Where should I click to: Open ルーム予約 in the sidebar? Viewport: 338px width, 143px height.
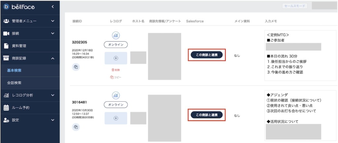[21, 108]
